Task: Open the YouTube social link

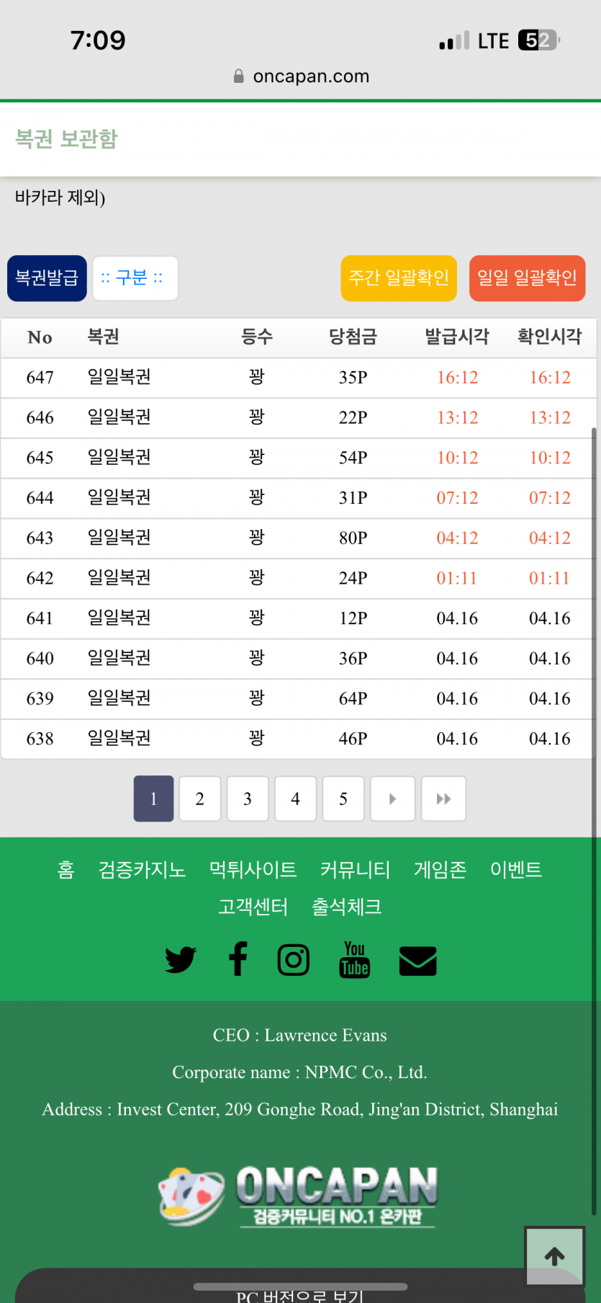Action: coord(354,960)
